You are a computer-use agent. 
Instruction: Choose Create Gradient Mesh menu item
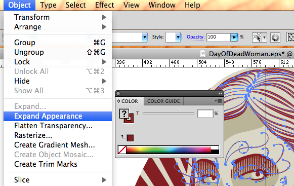(58, 145)
